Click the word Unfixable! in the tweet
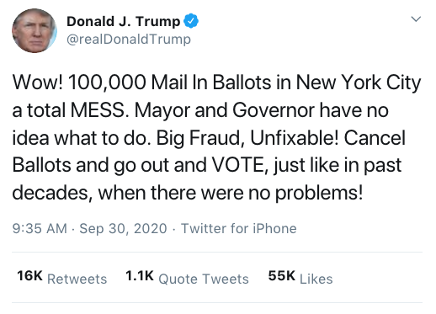436x314 pixels. pos(295,137)
